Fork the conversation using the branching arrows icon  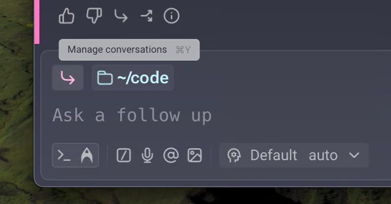coord(146,16)
